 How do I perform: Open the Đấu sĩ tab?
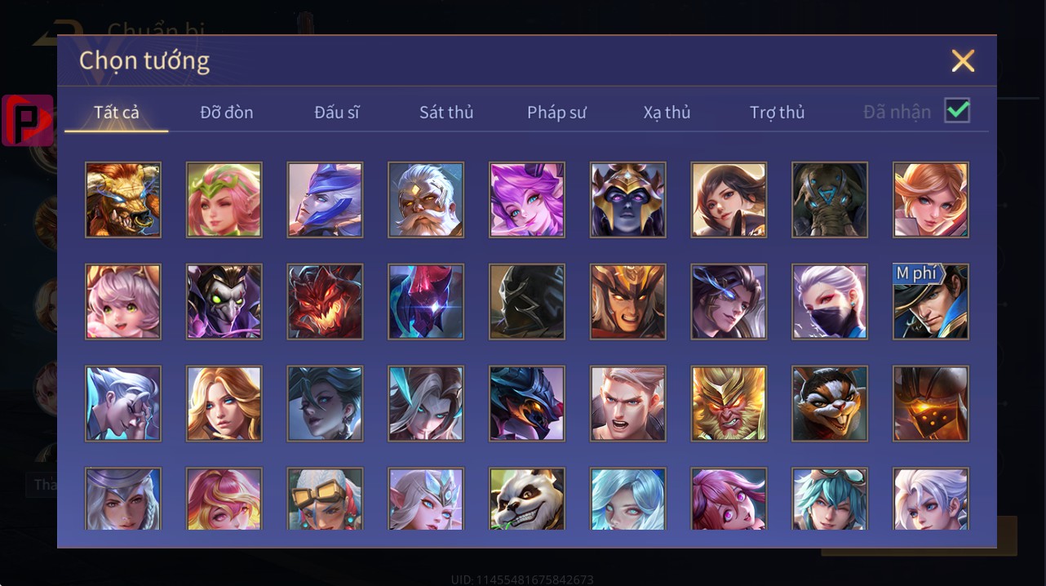337,113
